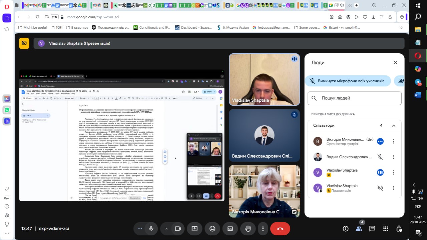Open 'Might be useful' bookmarks folder
The image size is (427, 240).
pyautogui.click(x=32, y=27)
